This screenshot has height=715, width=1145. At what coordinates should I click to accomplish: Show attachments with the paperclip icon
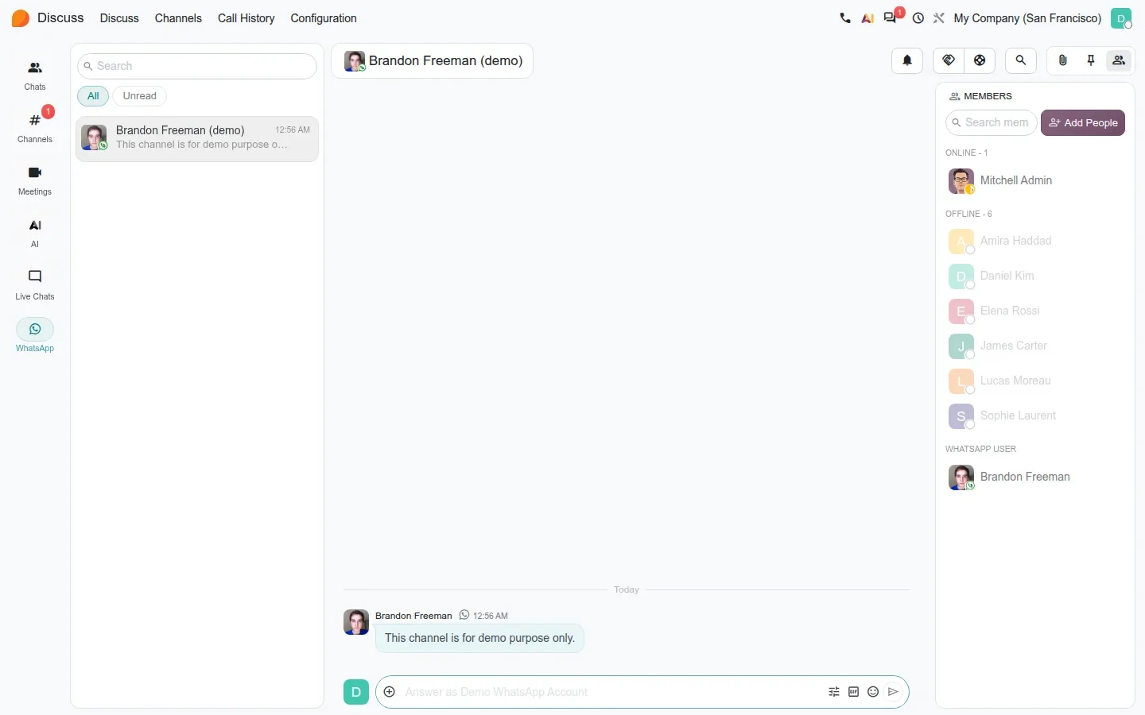click(x=1062, y=60)
